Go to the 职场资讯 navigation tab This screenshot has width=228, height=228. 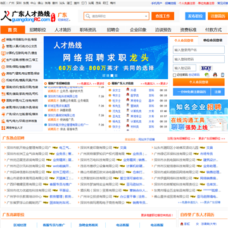click(x=88, y=30)
